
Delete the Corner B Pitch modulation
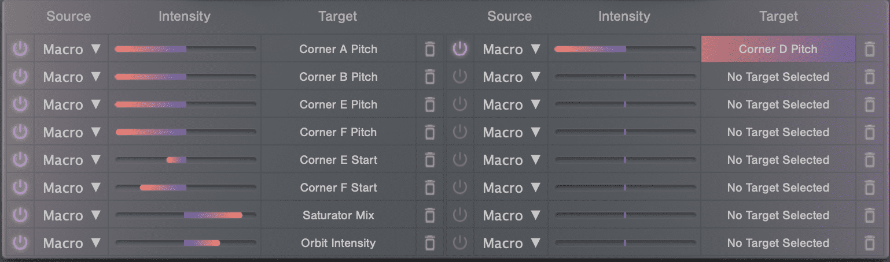429,77
